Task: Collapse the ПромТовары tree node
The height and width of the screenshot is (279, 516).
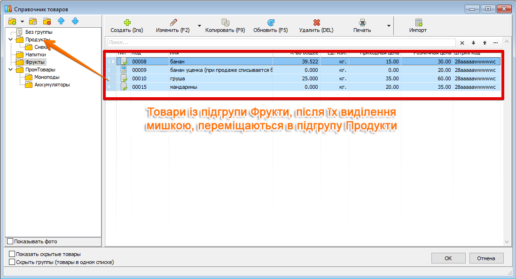Action: point(10,70)
